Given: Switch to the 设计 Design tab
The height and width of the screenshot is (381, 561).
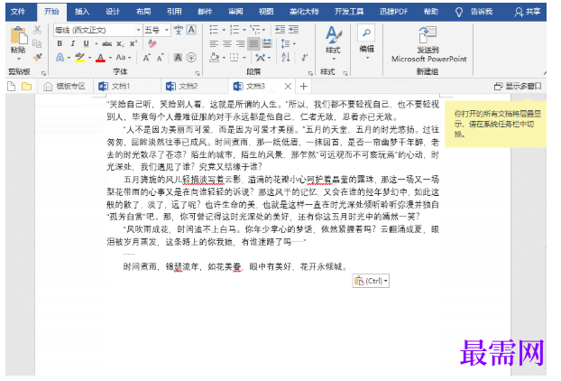Looking at the screenshot, I should tap(113, 12).
